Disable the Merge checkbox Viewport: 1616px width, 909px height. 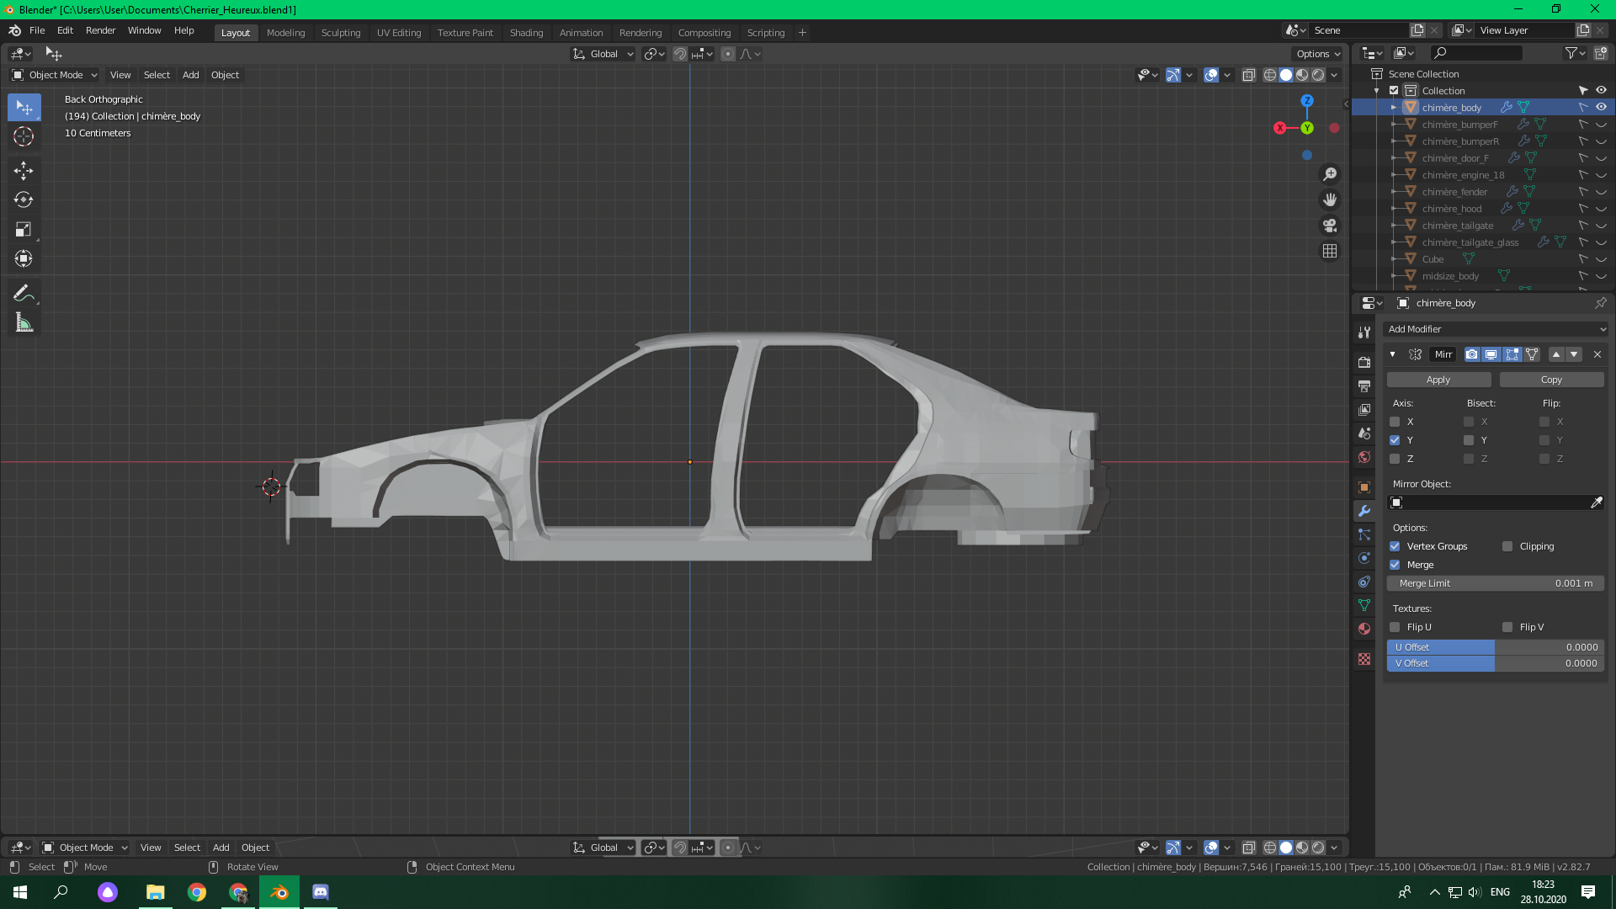(1395, 565)
